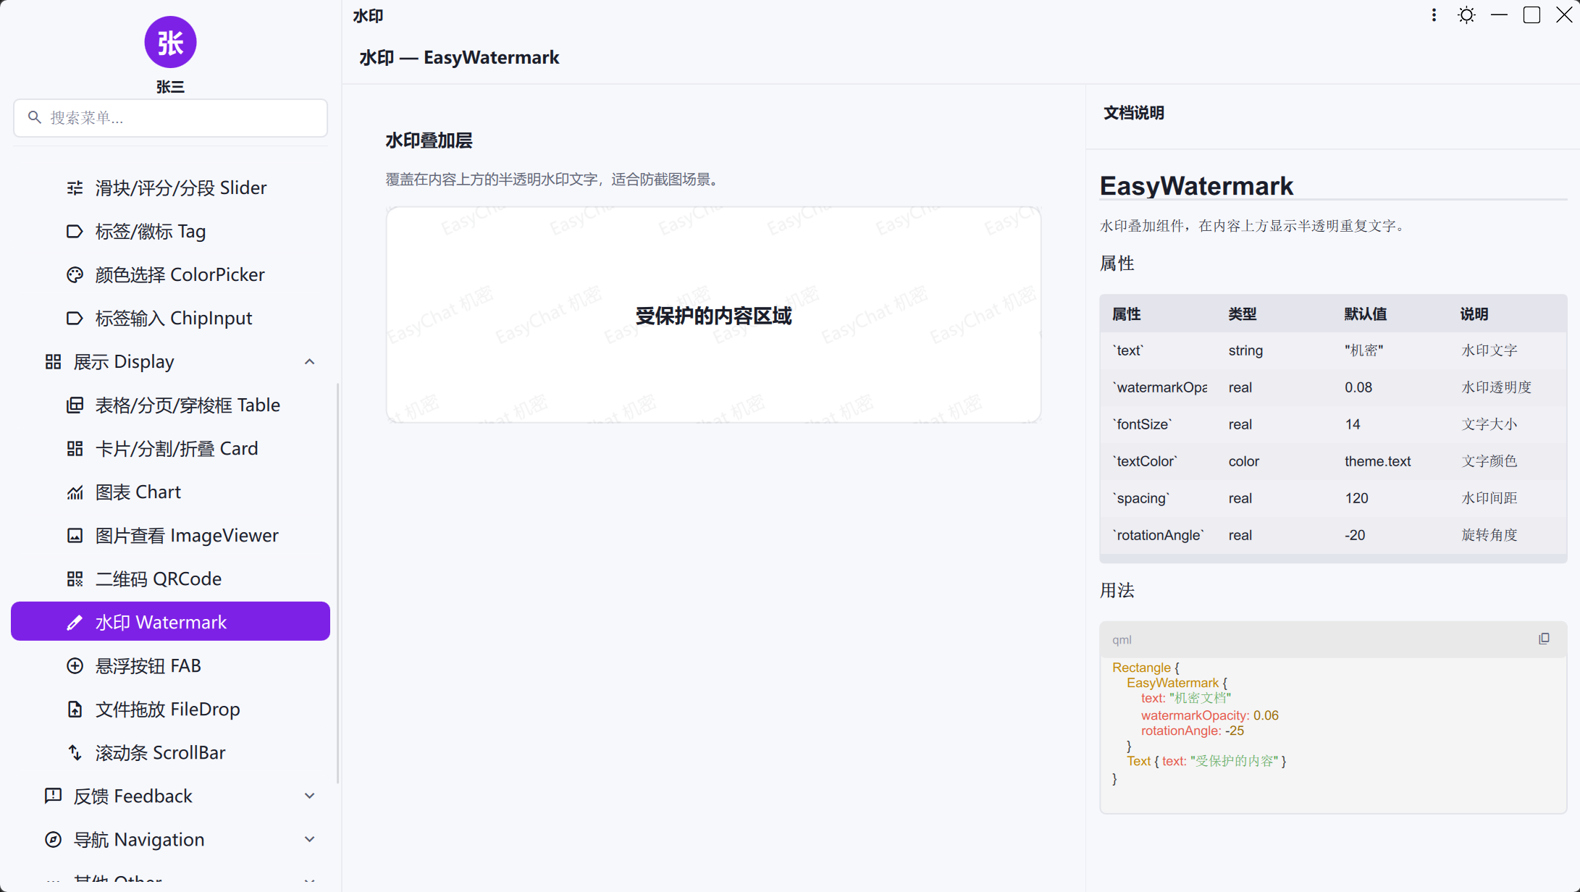Viewport: 1580px width, 892px height.
Task: Click the FileDrop file icon
Action: coord(75,710)
